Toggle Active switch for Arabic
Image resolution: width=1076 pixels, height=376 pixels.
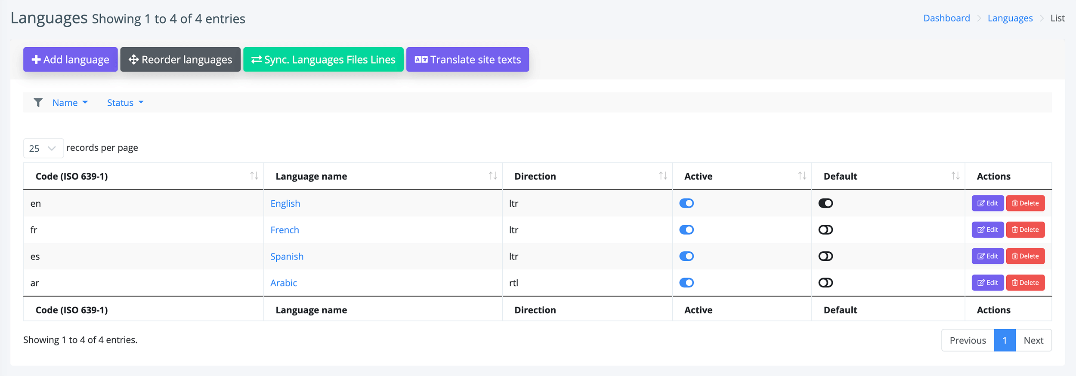tap(686, 283)
